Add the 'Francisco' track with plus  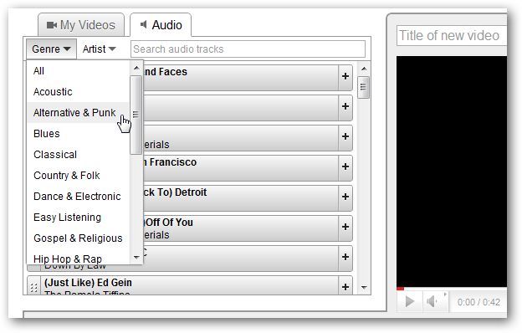pos(345,166)
